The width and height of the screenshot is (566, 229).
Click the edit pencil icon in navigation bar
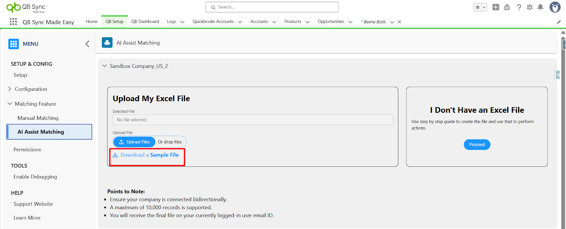[559, 22]
